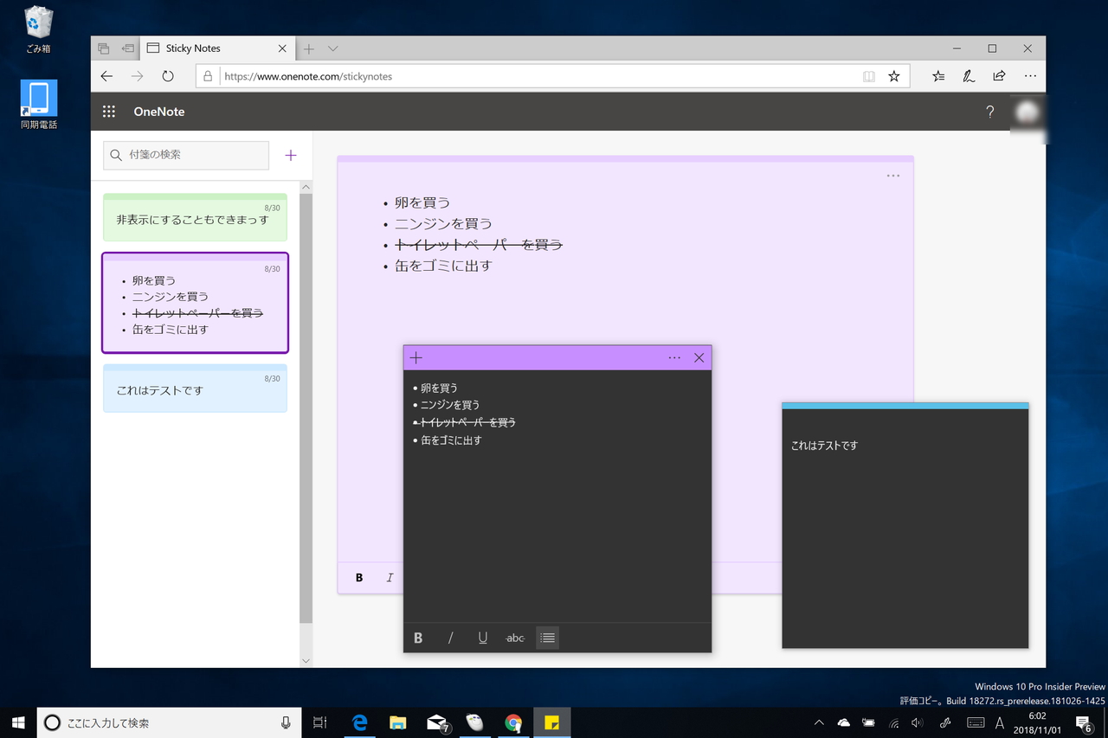This screenshot has height=738, width=1108.
Task: Toggle bold in the web note editor
Action: (x=358, y=577)
